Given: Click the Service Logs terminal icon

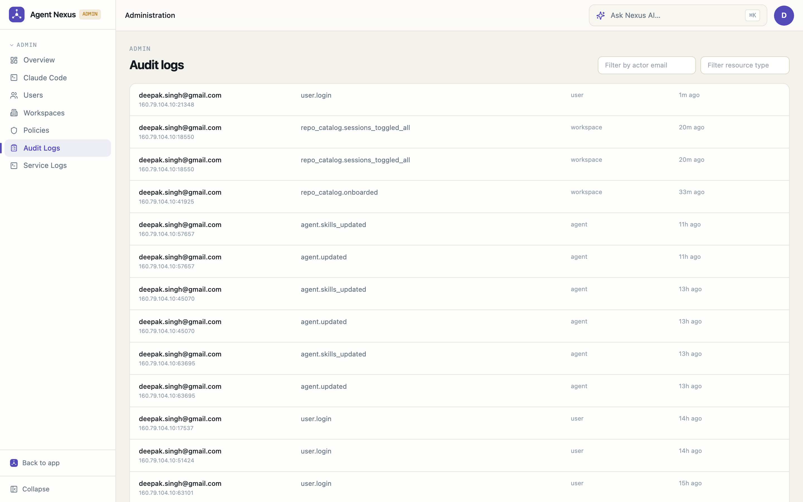Looking at the screenshot, I should pyautogui.click(x=14, y=165).
